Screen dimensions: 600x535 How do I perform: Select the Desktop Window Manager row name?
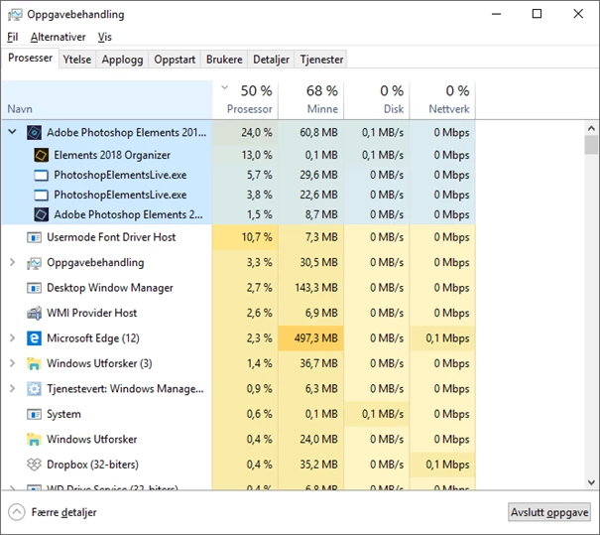coord(110,288)
